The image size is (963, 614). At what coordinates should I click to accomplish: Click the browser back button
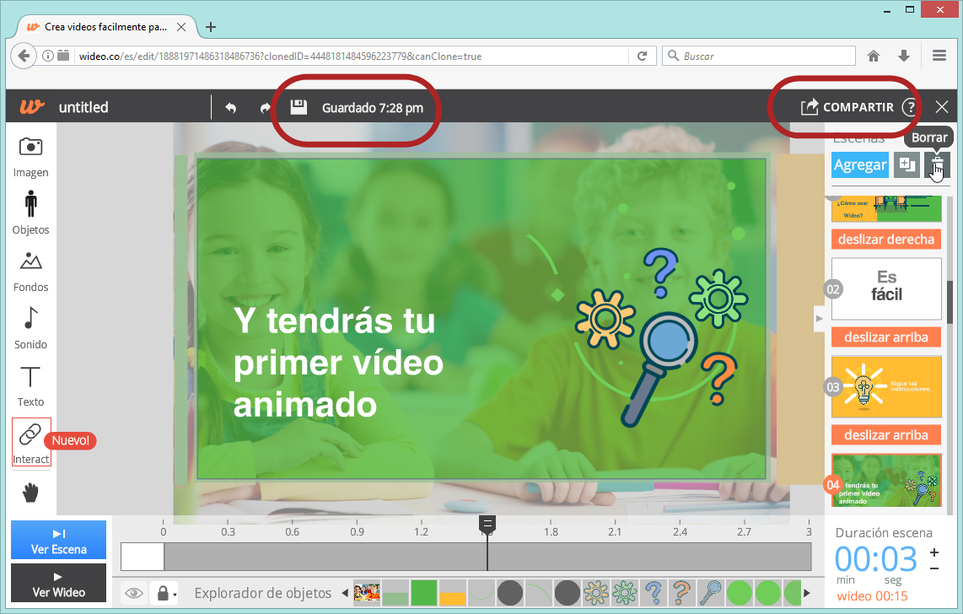click(24, 56)
